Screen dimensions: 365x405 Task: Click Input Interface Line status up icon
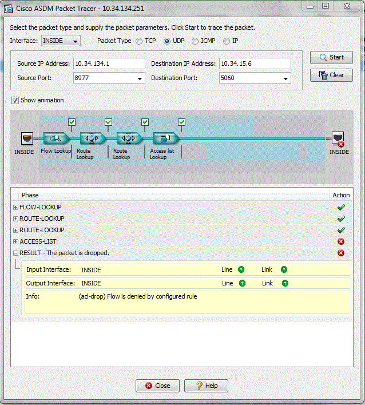coord(241,269)
